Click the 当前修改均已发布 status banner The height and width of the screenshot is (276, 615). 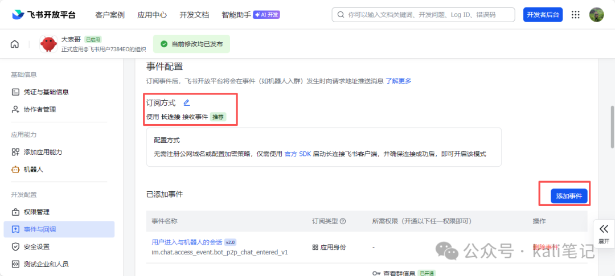point(191,44)
